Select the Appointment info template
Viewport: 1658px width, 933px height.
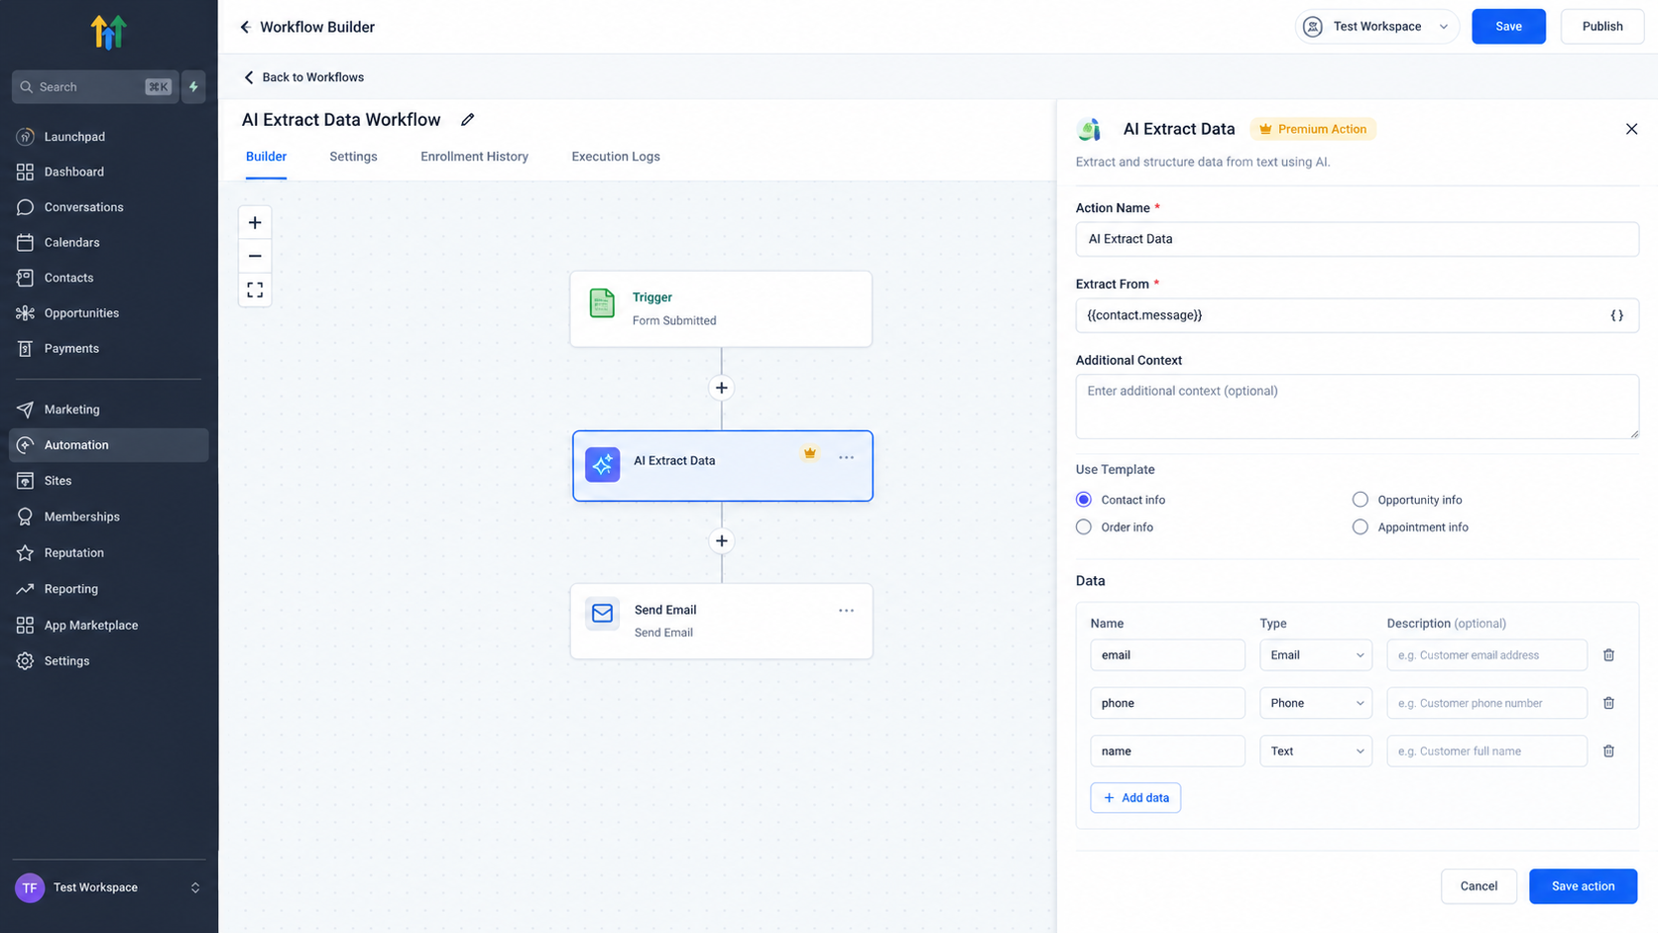click(x=1361, y=527)
